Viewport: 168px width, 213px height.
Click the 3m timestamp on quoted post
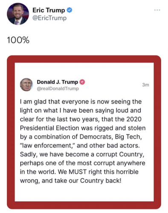pyautogui.click(x=146, y=85)
